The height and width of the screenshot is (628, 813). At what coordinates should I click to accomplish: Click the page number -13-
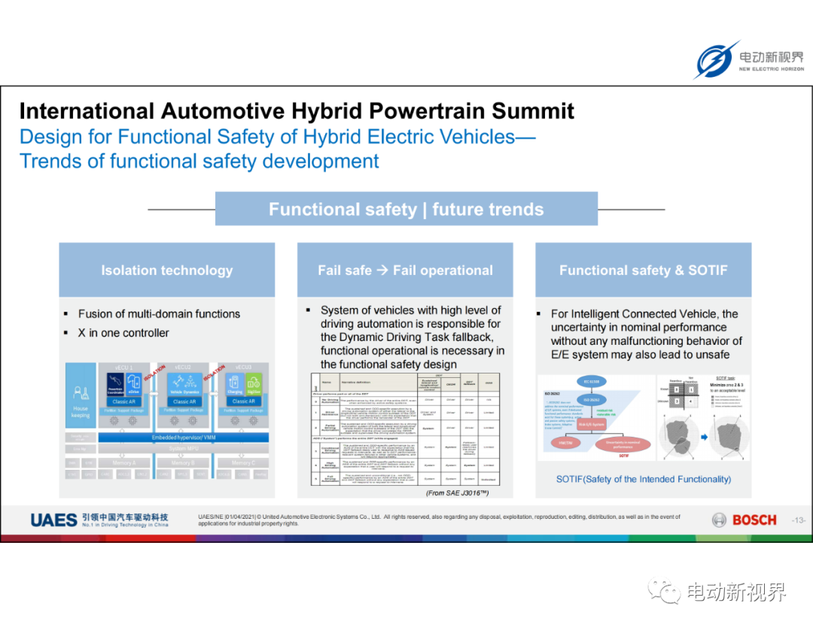[x=799, y=520]
